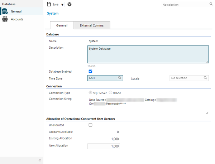Viewport: 215px width, 164px height.
Task: Click Time Zone GMT search icon
Action: pos(120,78)
